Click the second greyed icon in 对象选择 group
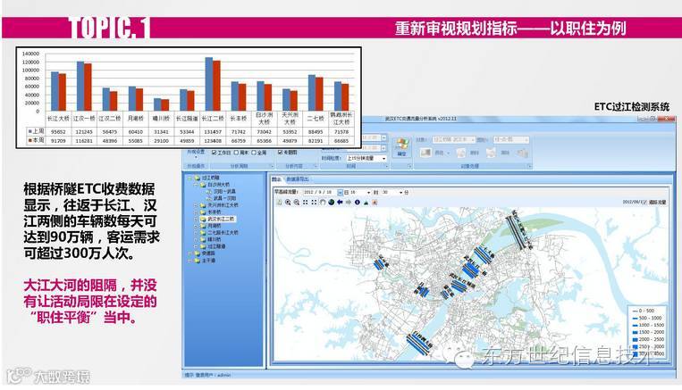682x390 pixels. coord(460,153)
